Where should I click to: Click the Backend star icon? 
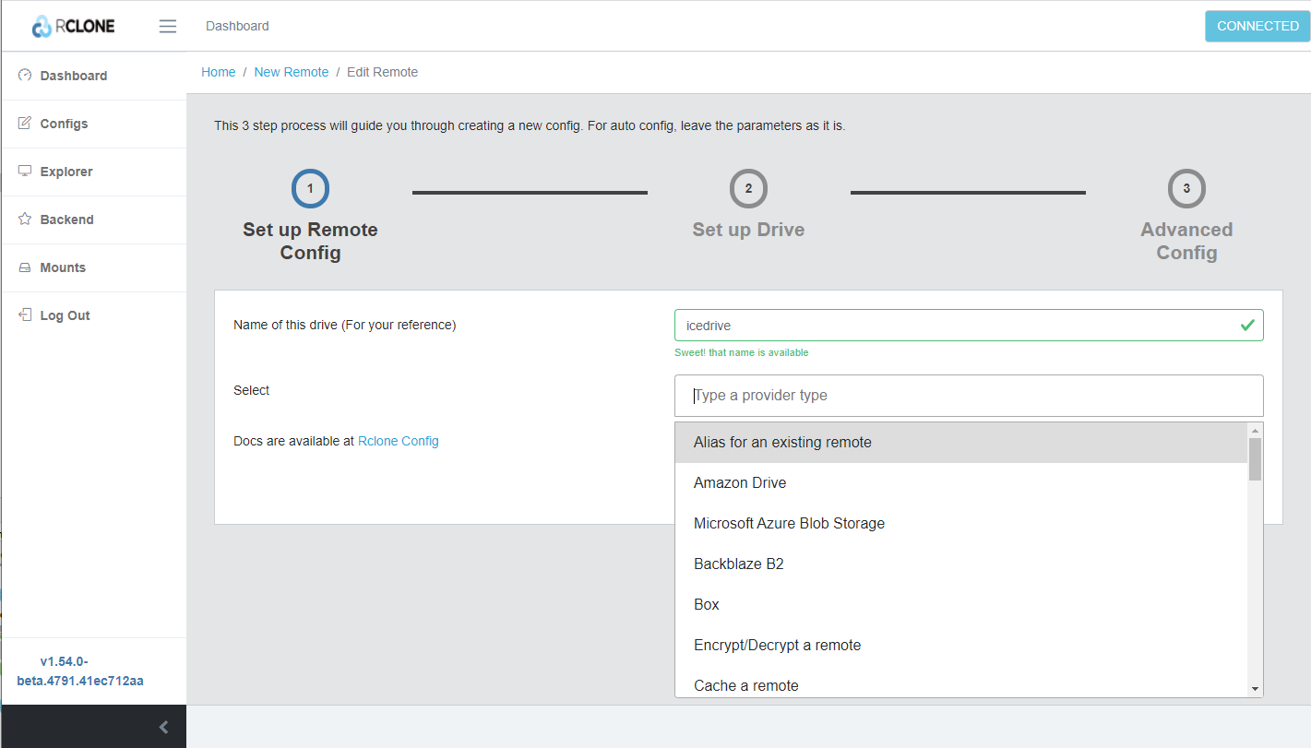point(25,220)
